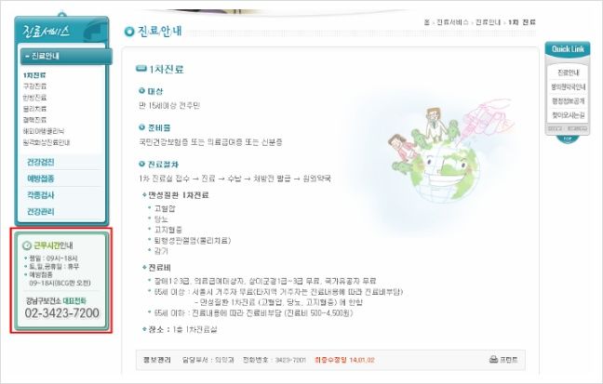Open 구강진료 in the sidebar submenu
The height and width of the screenshot is (384, 603).
click(34, 86)
